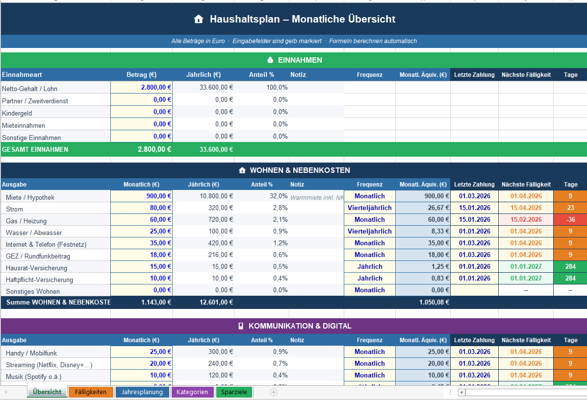Open the Frequenz cell for Sonstiges Wohnen
This screenshot has height=400, width=587.
(x=369, y=290)
